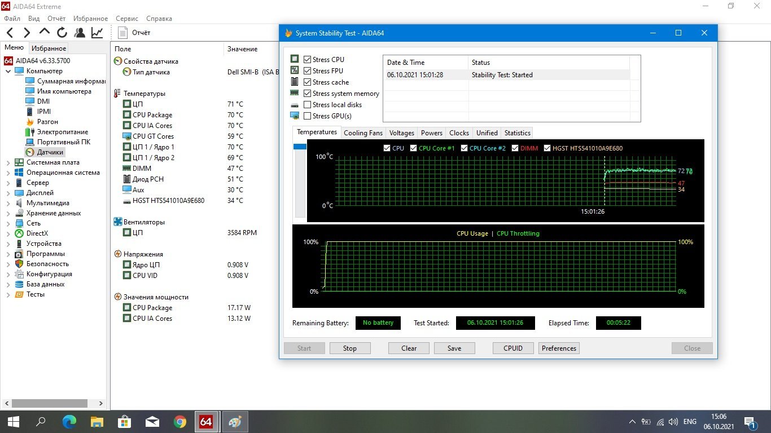Open Google Chrome from the taskbar

tap(179, 422)
